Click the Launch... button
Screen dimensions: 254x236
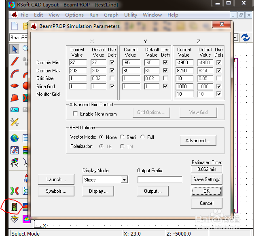tap(56, 179)
